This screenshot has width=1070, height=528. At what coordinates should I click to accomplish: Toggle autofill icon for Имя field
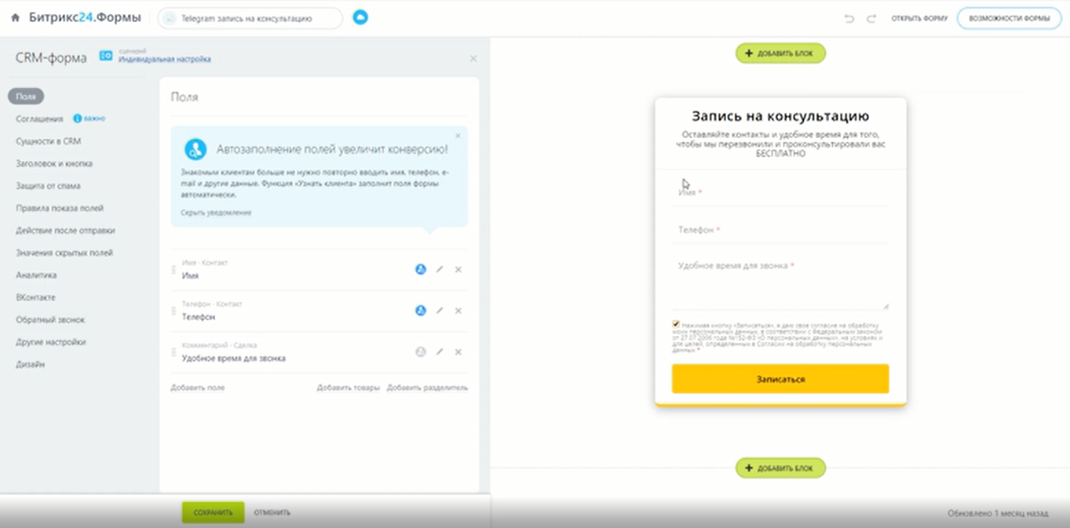click(421, 269)
